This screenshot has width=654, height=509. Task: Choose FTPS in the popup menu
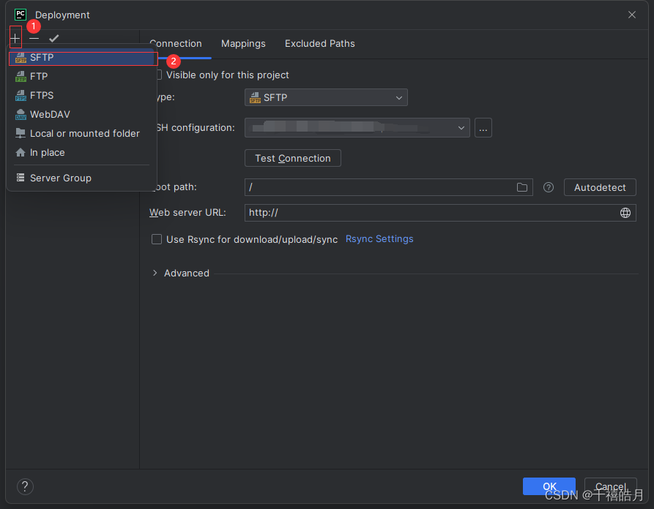82,95
